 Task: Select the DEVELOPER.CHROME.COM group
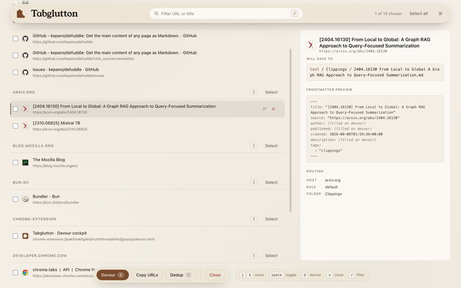(x=271, y=256)
